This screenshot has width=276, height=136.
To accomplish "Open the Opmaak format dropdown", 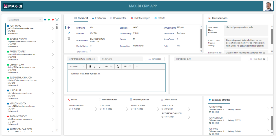I will (77, 66).
